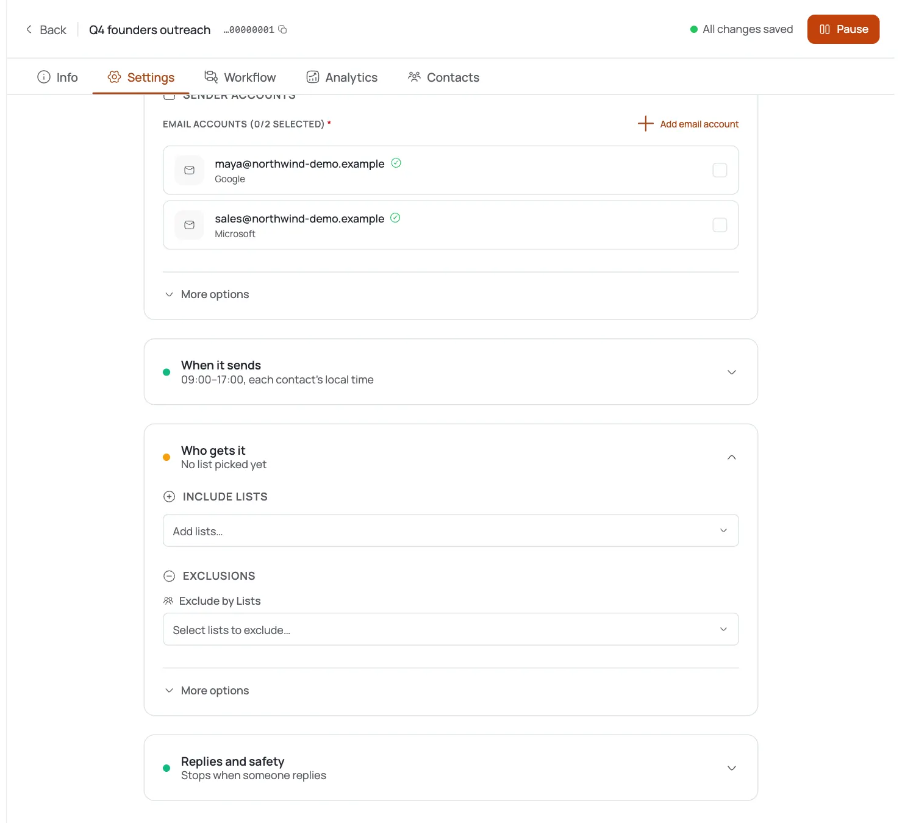Screen dimensions: 905x823
Task: Copy the campaign ID ...00000001
Action: coord(282,29)
